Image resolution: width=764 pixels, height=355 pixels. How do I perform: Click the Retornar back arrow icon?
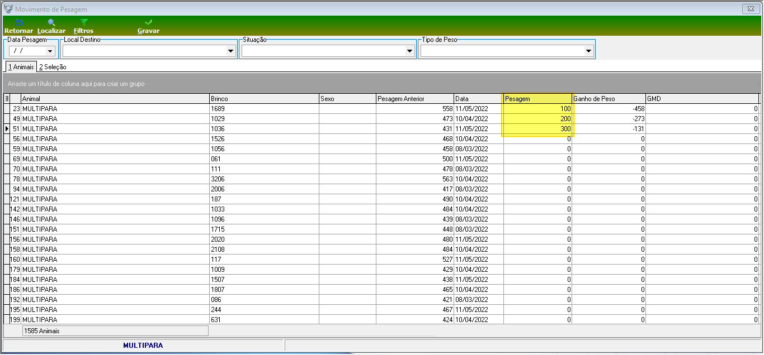[18, 22]
